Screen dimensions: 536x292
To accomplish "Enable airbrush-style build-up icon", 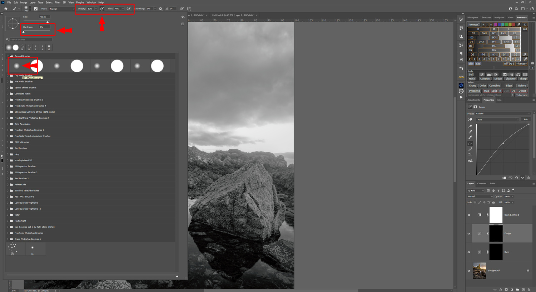I will [128, 9].
